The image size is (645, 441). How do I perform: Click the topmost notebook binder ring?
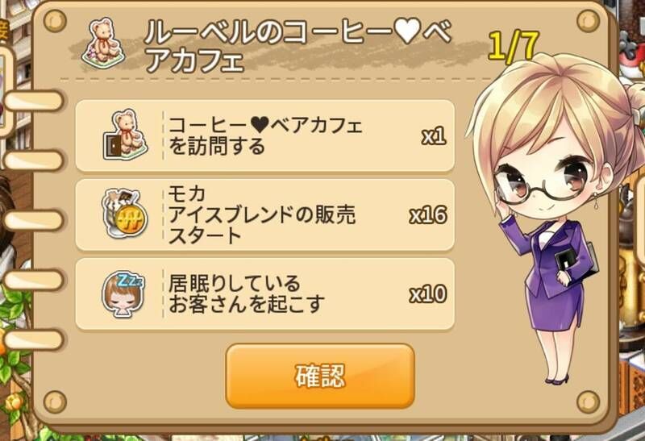point(34,101)
